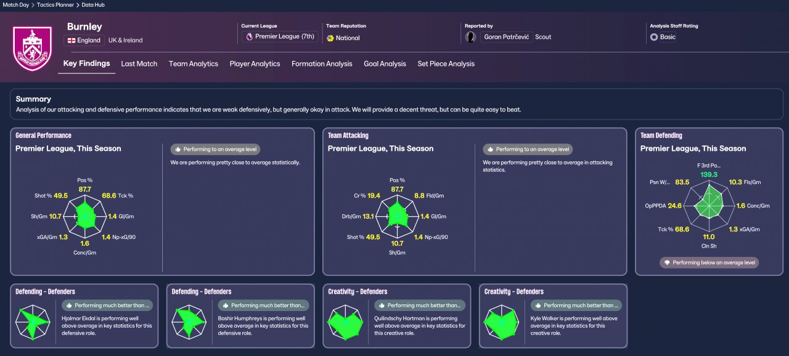Click Data Hub breadcrumb
This screenshot has height=356, width=789.
[x=92, y=4]
